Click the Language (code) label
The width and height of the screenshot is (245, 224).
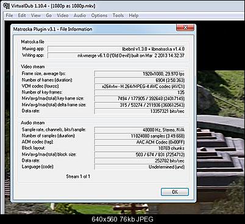(x=38, y=167)
